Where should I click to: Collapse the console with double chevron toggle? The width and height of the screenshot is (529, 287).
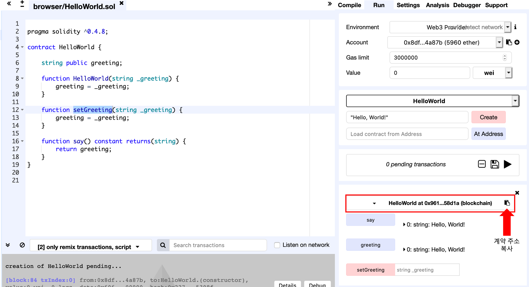click(8, 245)
